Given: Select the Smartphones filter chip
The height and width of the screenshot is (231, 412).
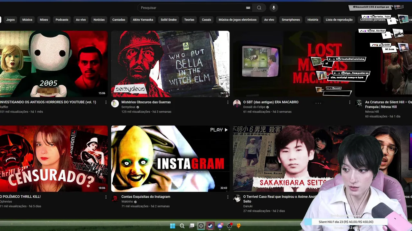Looking at the screenshot, I should [x=291, y=20].
